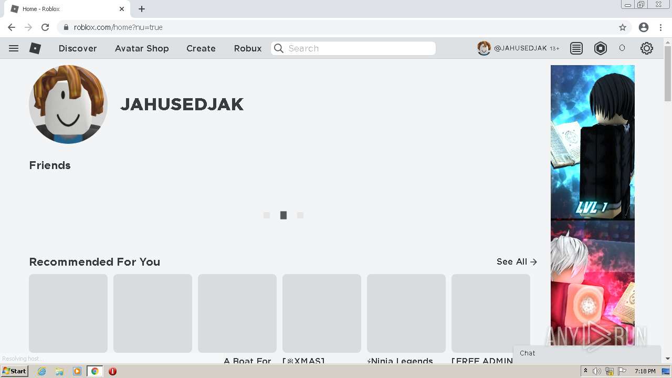Open the notifications feed icon
The width and height of the screenshot is (672, 378).
[576, 48]
